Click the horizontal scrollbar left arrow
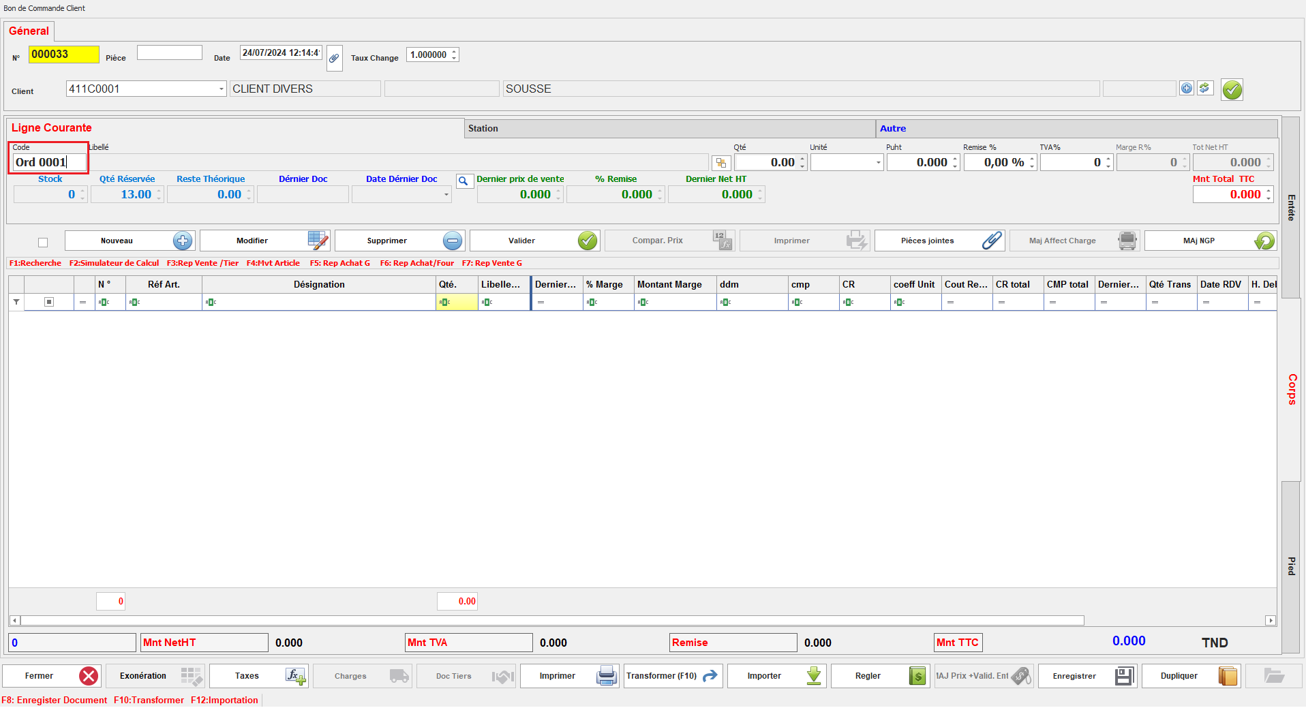 tap(14, 621)
